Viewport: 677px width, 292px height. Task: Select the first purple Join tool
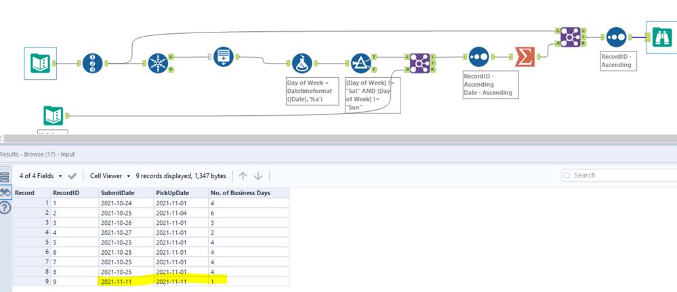(419, 64)
